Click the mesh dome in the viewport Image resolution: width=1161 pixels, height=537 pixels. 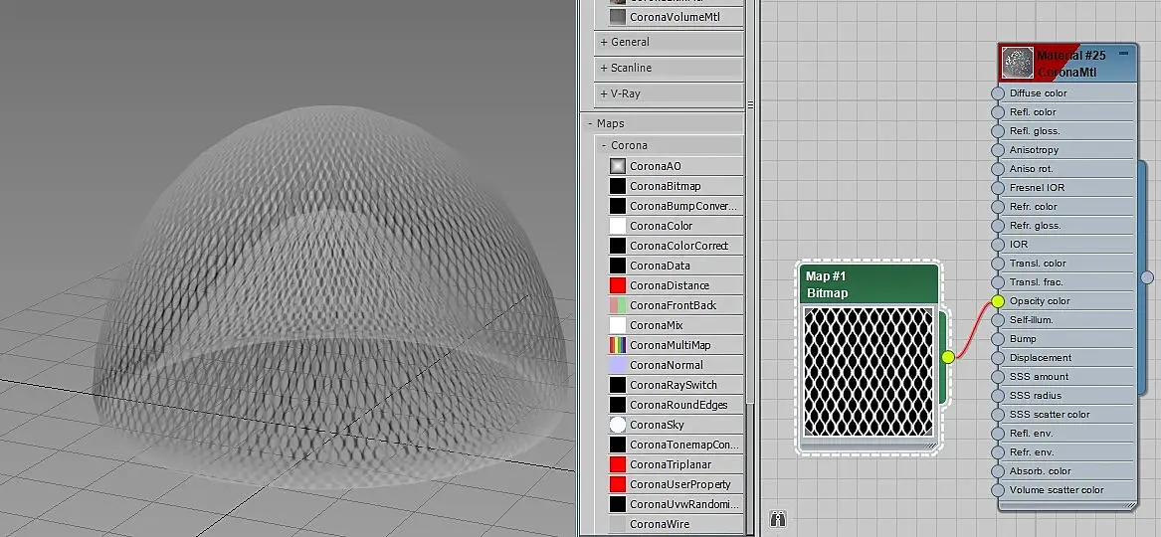pos(329,296)
